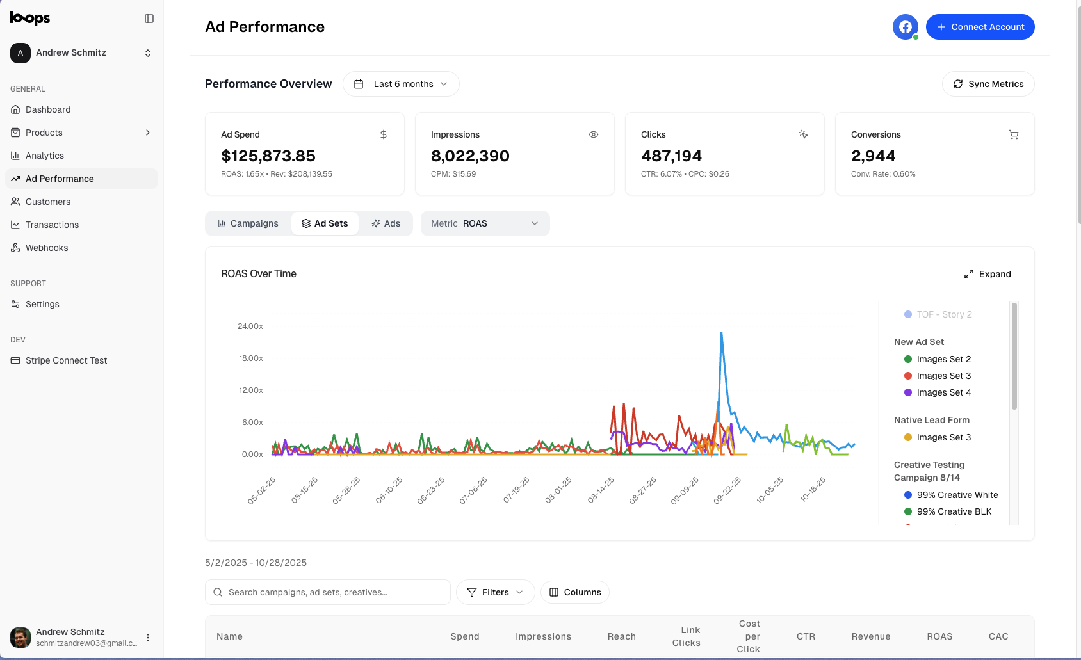1081x660 pixels.
Task: Click the Facebook account icon
Action: tap(905, 27)
